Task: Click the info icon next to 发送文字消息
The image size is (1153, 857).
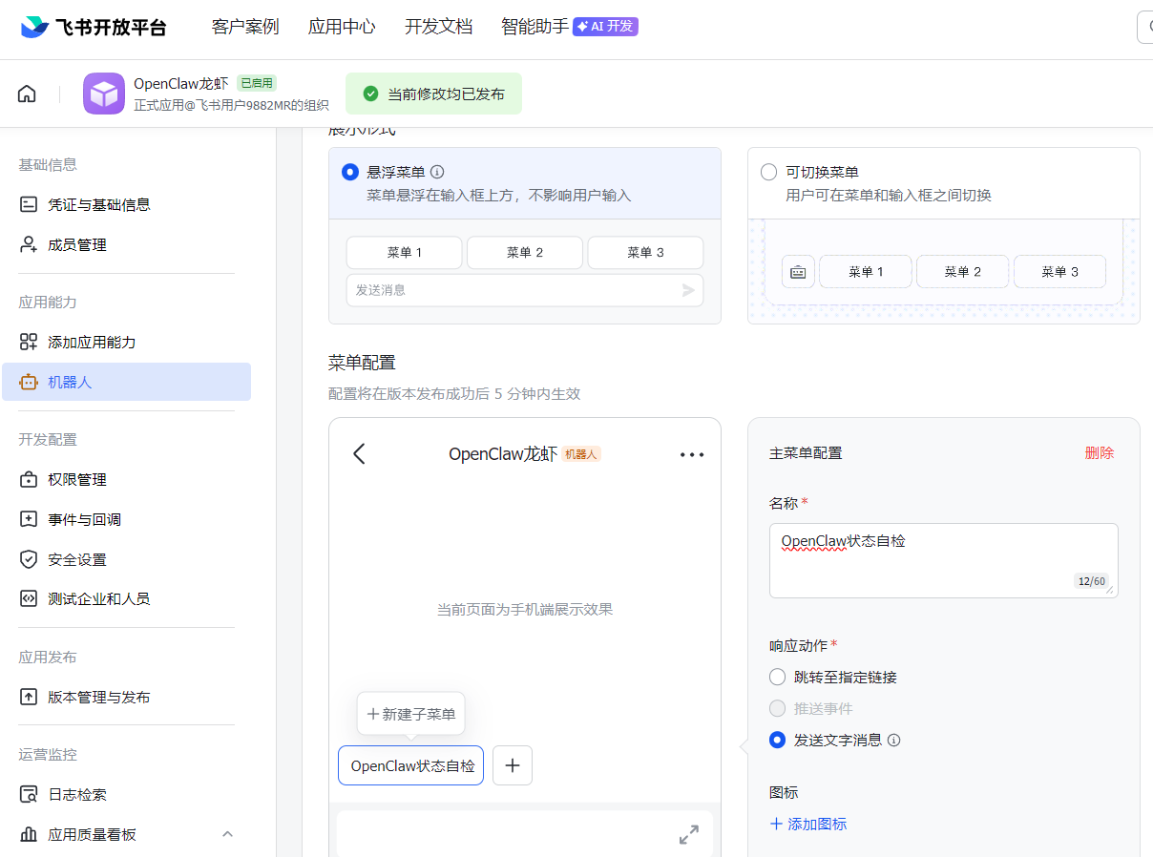Action: (894, 740)
